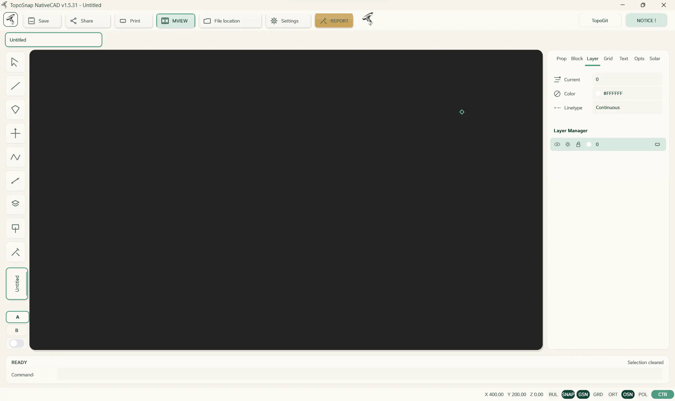Click the sun freeze icon for layer 0
Image resolution: width=675 pixels, height=401 pixels.
[568, 145]
